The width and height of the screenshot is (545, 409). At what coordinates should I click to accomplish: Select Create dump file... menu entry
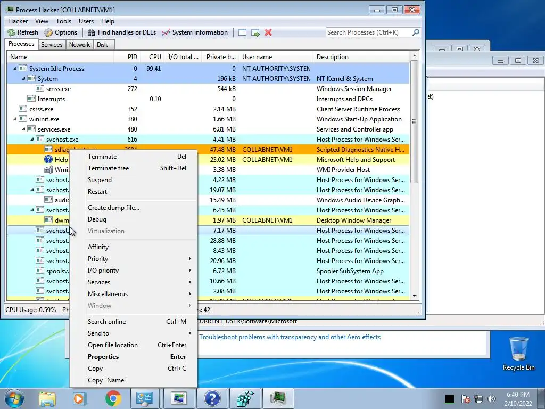pos(141,208)
